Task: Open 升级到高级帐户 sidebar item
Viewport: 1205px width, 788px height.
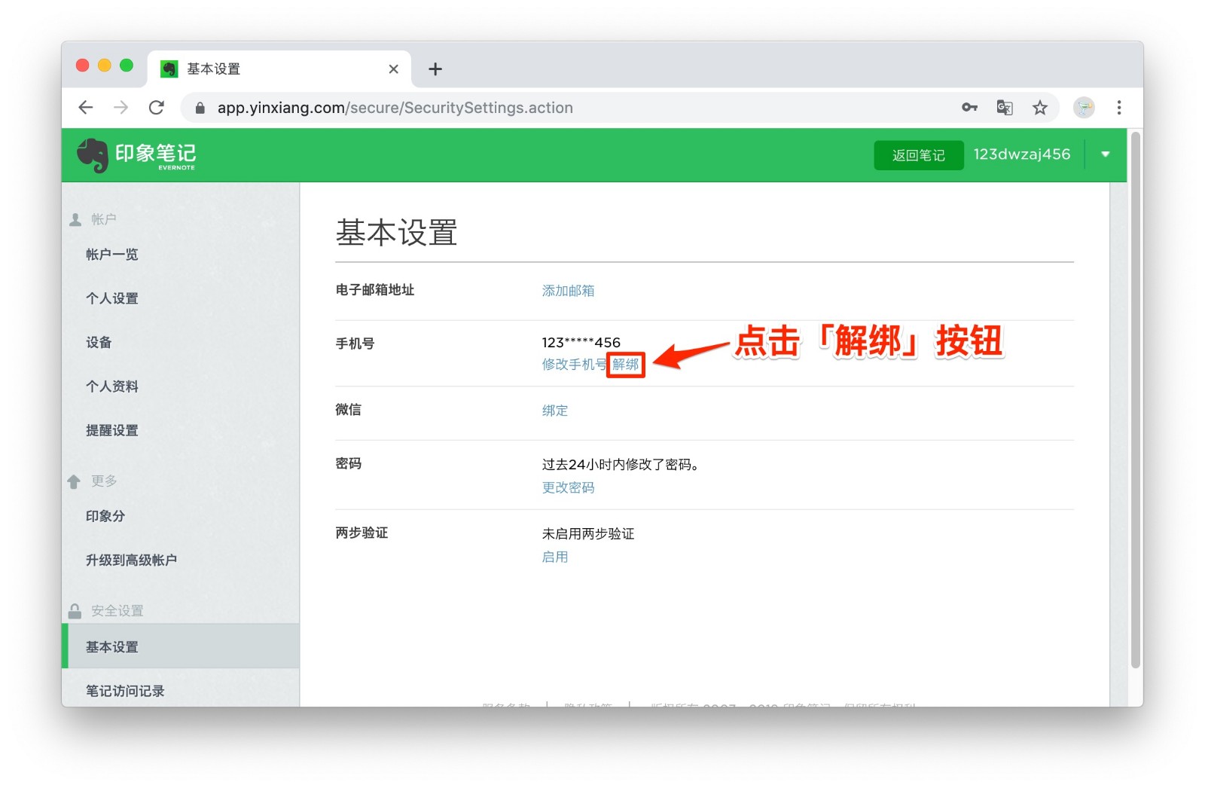Action: tap(131, 560)
